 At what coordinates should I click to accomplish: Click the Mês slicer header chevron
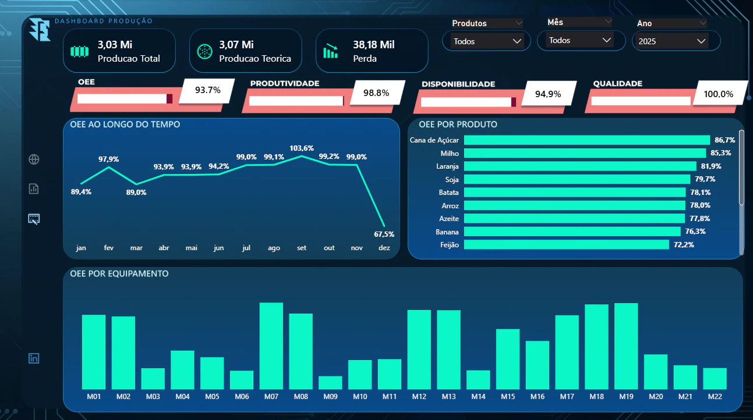609,22
